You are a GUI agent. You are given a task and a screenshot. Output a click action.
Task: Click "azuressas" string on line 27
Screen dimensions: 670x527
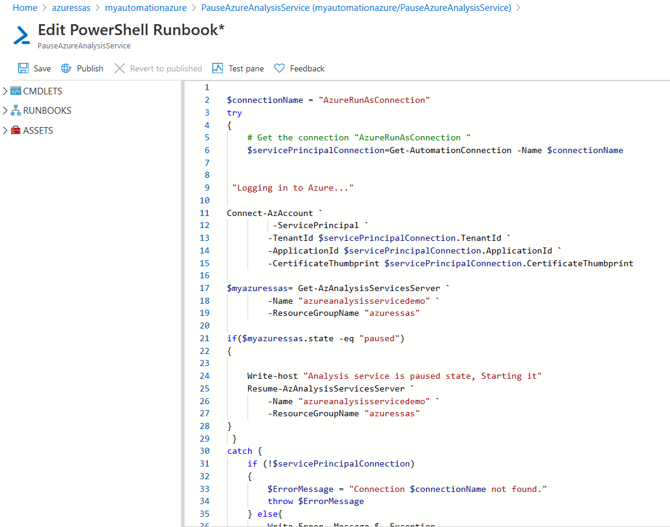[392, 413]
